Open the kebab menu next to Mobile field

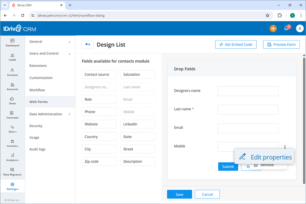coord(285,147)
